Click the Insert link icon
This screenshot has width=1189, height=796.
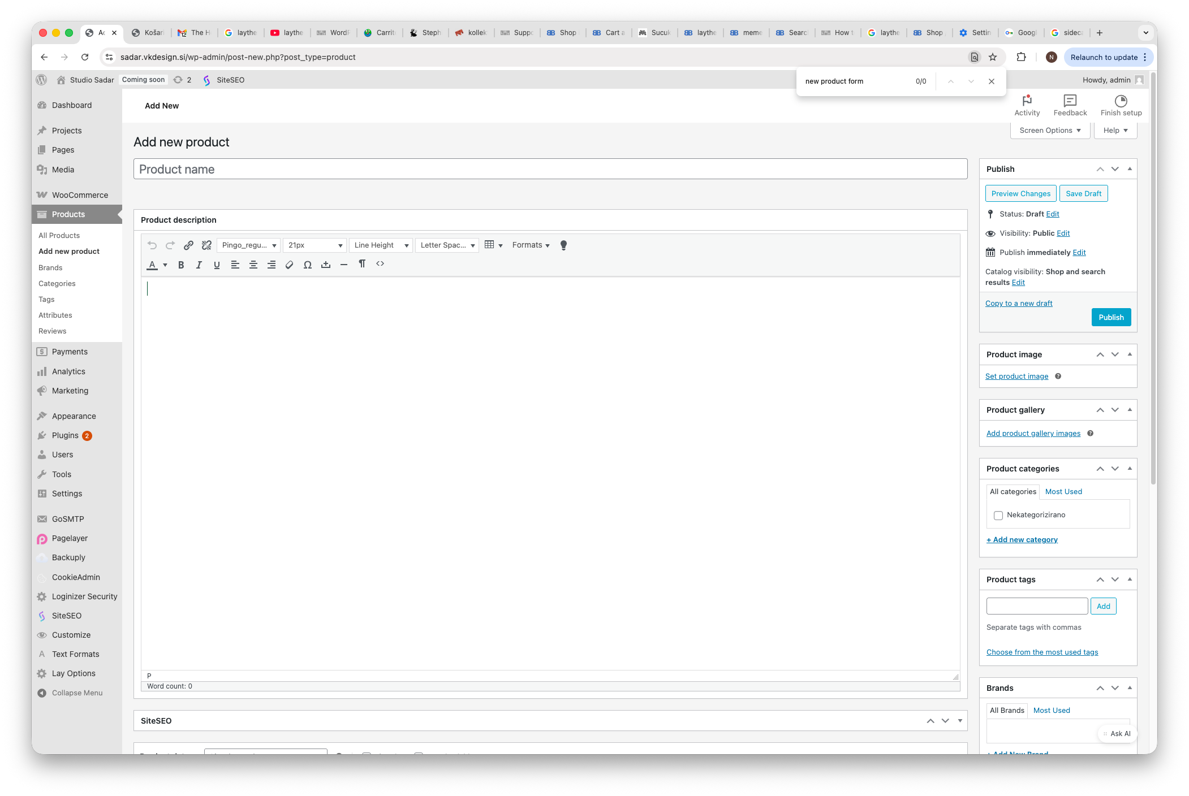[x=188, y=245]
